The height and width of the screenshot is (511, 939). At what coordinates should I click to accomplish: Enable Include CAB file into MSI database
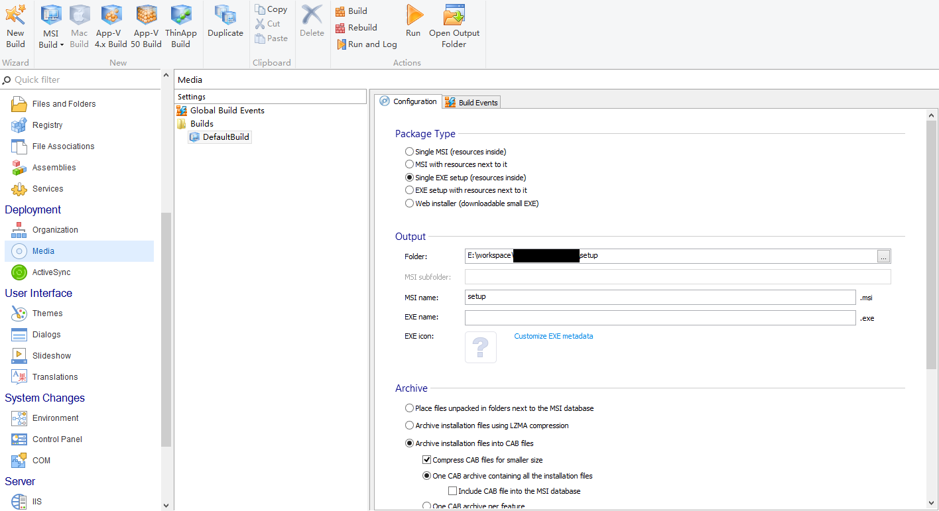tap(453, 492)
